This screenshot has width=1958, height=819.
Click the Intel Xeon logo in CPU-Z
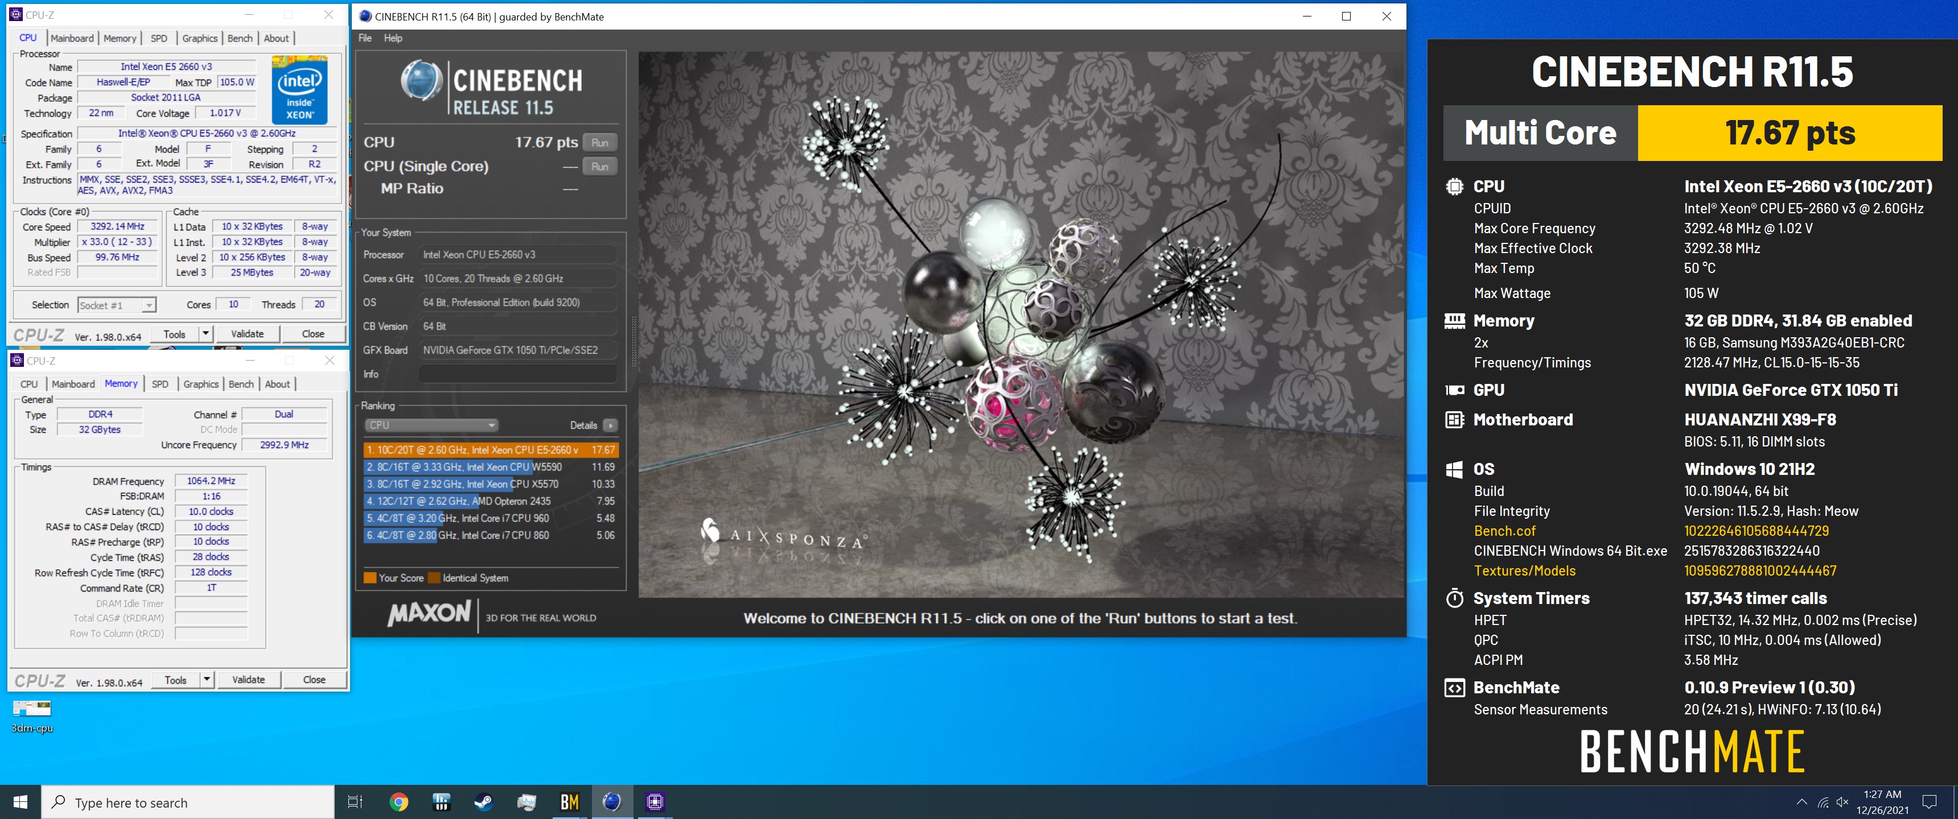click(x=299, y=89)
